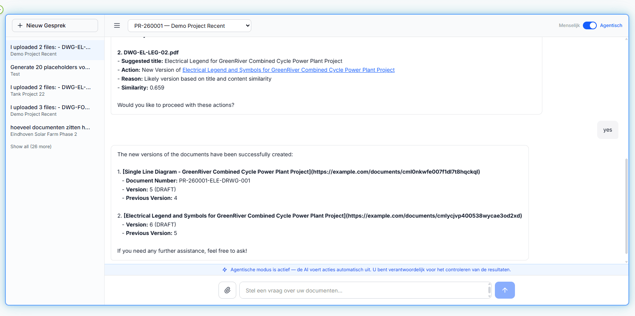Viewport: 635px width, 316px height.
Task: Open the PR-260001 Demo Project Recent dropdown
Action: 190,26
